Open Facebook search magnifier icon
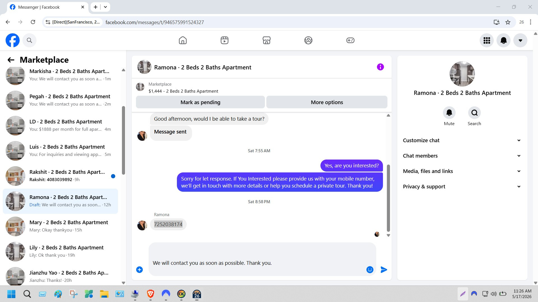The height and width of the screenshot is (302, 538). pos(29,40)
